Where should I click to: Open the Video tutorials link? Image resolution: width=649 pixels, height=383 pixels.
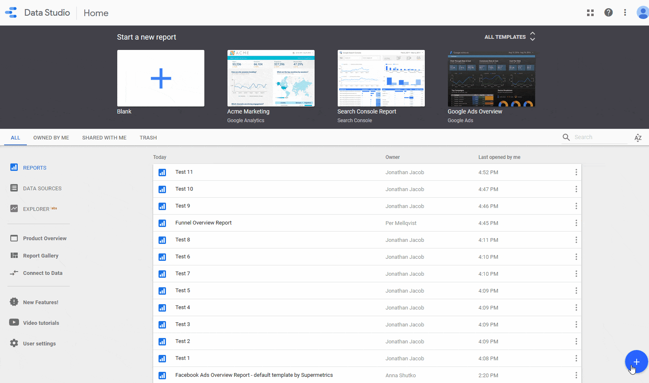(x=41, y=323)
